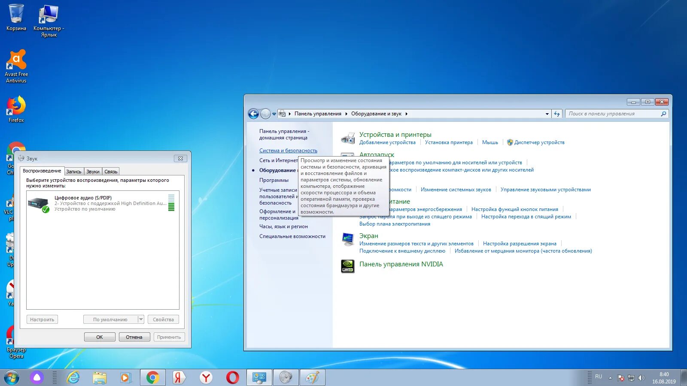The width and height of the screenshot is (687, 386).
Task: Open the Экран category icon
Action: point(347,239)
